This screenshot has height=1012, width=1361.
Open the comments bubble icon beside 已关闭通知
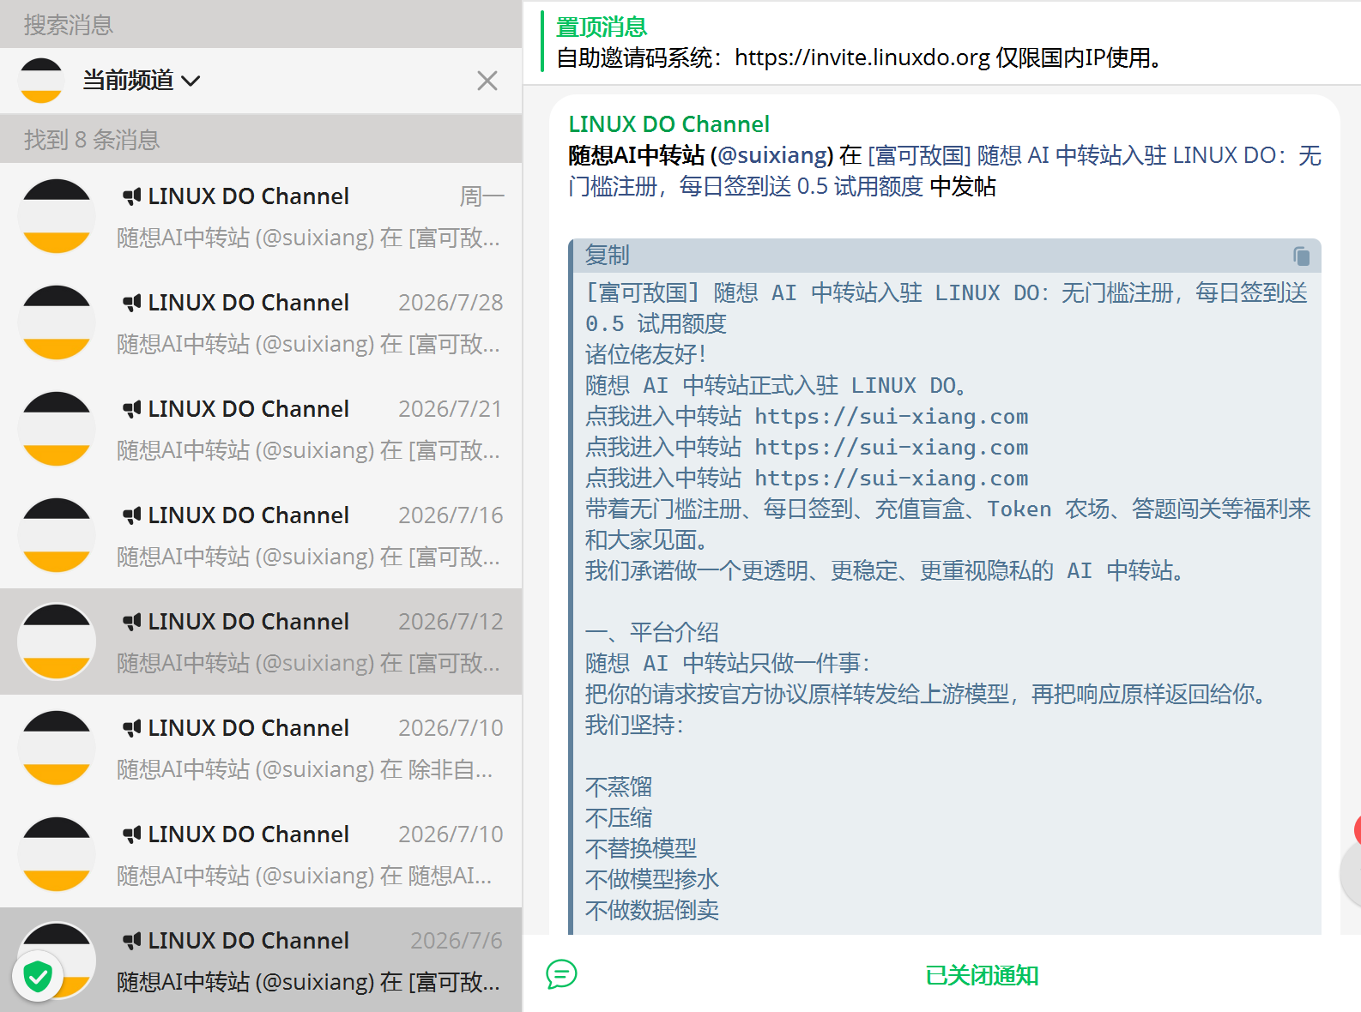pyautogui.click(x=561, y=974)
